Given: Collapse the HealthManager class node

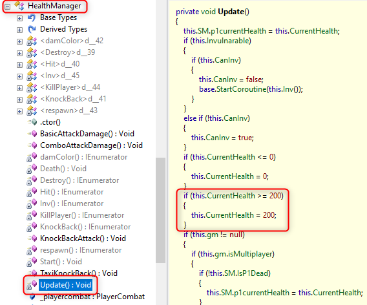Looking at the screenshot, I should (x=8, y=6).
